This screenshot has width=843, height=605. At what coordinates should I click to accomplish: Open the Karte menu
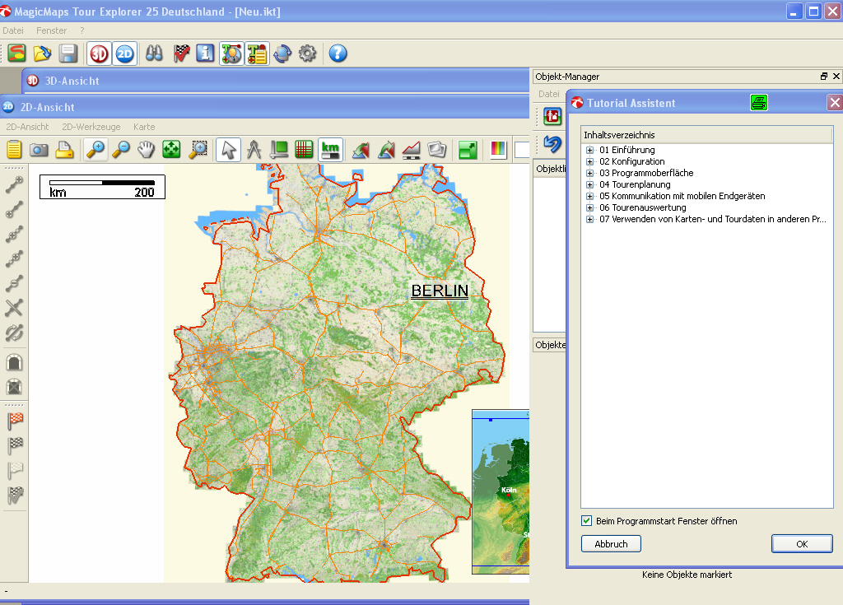pos(144,127)
